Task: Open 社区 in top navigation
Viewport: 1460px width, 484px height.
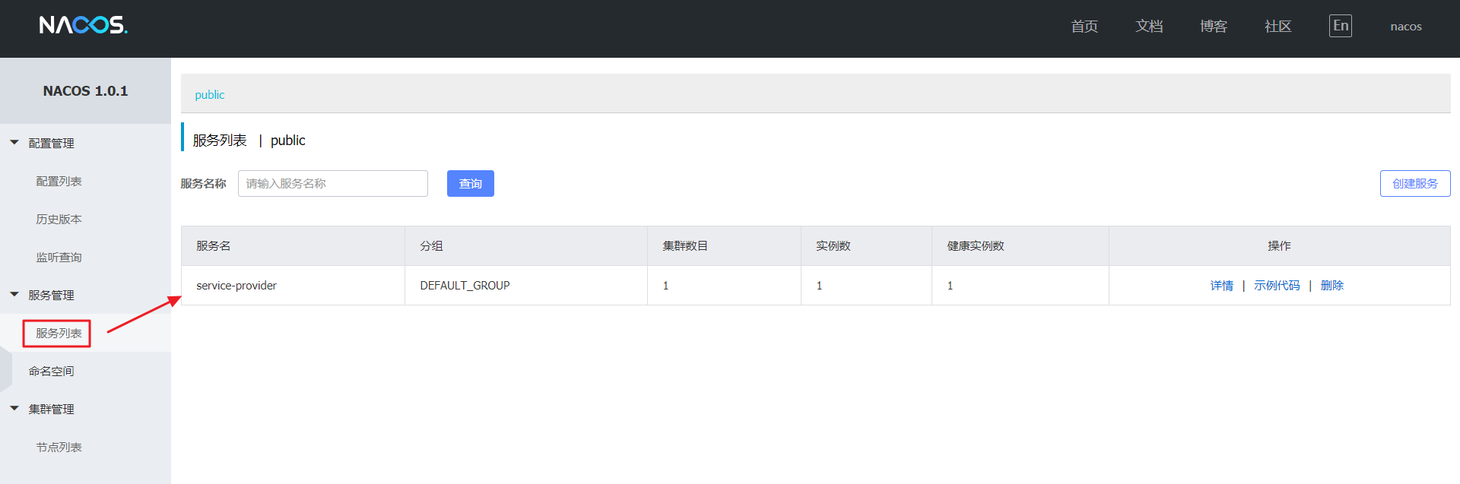Action: point(1277,27)
